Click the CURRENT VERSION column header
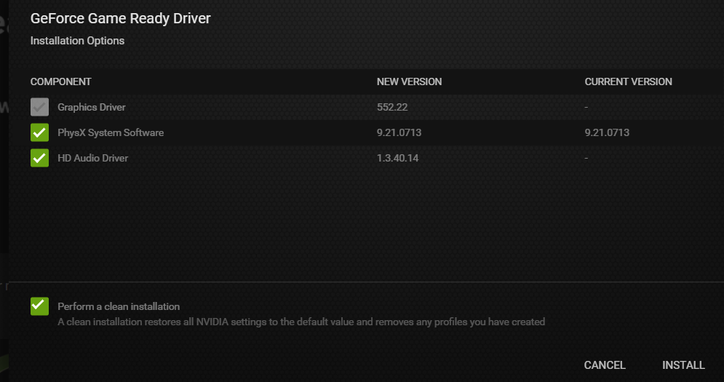Screen dimensions: 724x382 pos(629,81)
